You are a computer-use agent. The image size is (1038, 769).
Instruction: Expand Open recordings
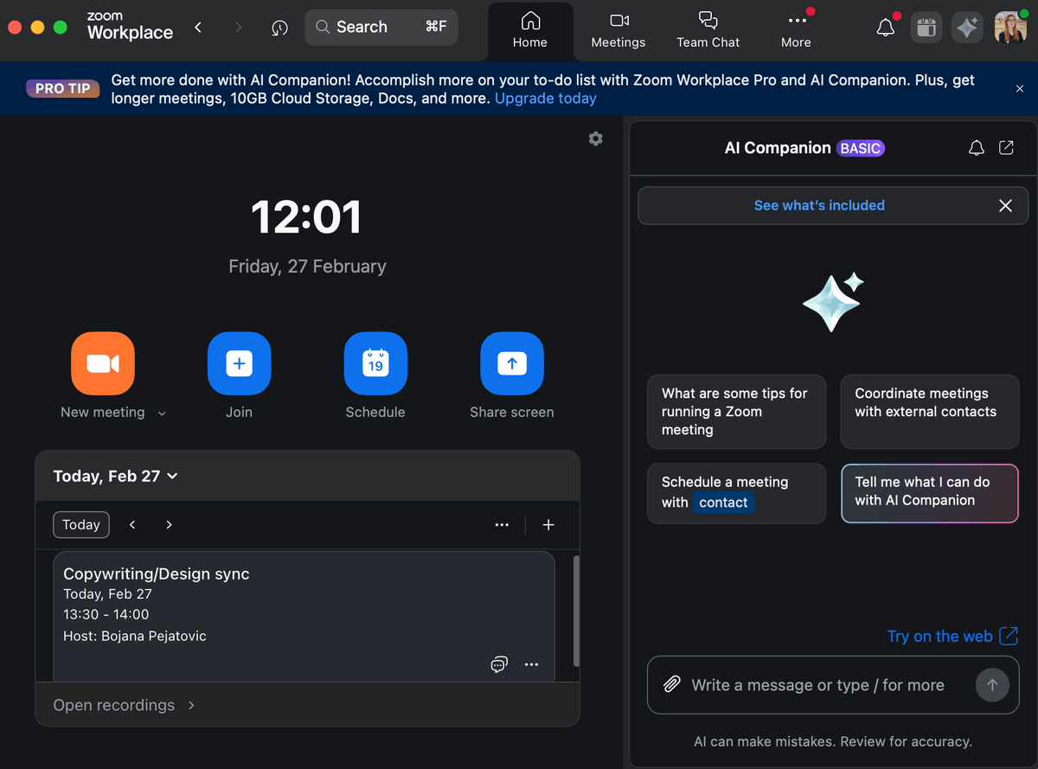[113, 705]
